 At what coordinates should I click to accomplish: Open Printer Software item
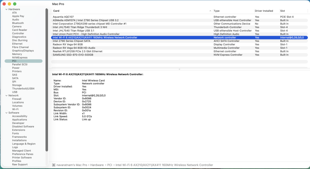[x=22, y=158]
